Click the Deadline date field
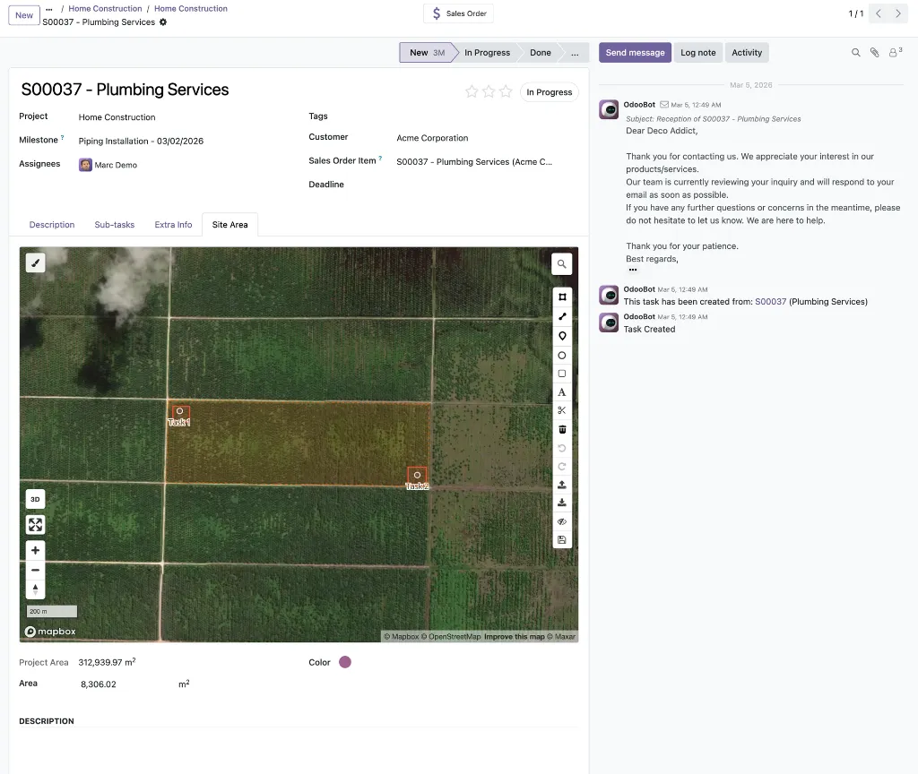 [x=486, y=185]
